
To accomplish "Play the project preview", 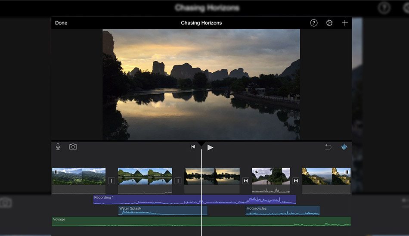I will pos(210,147).
